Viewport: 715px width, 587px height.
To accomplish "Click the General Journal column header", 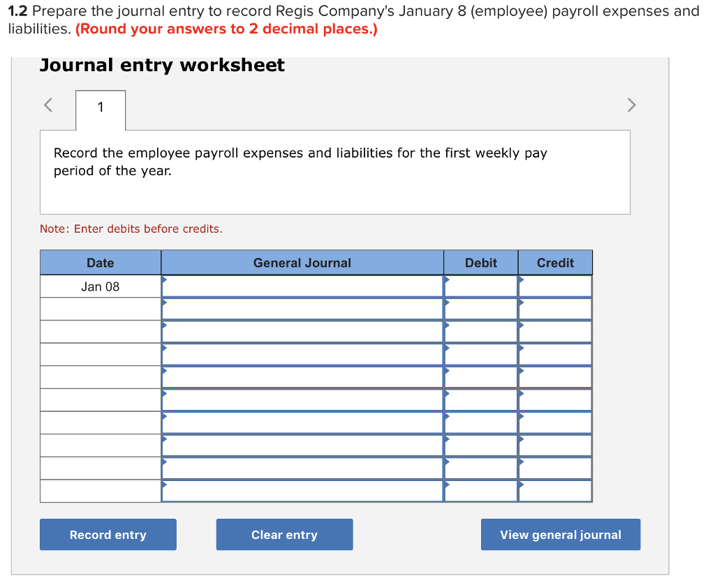I will pyautogui.click(x=302, y=262).
